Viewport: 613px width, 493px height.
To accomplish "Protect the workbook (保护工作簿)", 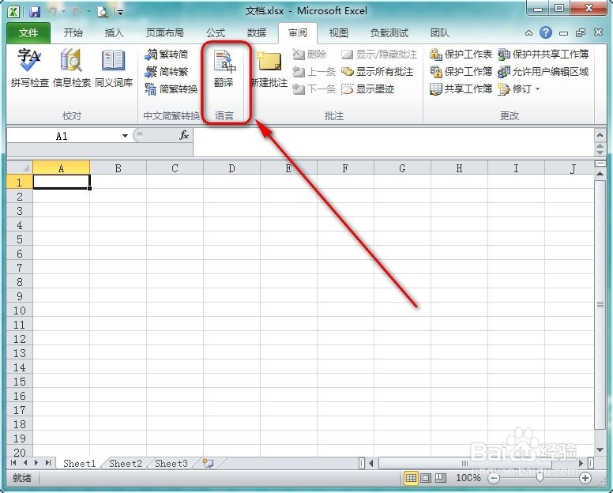I will (x=461, y=72).
